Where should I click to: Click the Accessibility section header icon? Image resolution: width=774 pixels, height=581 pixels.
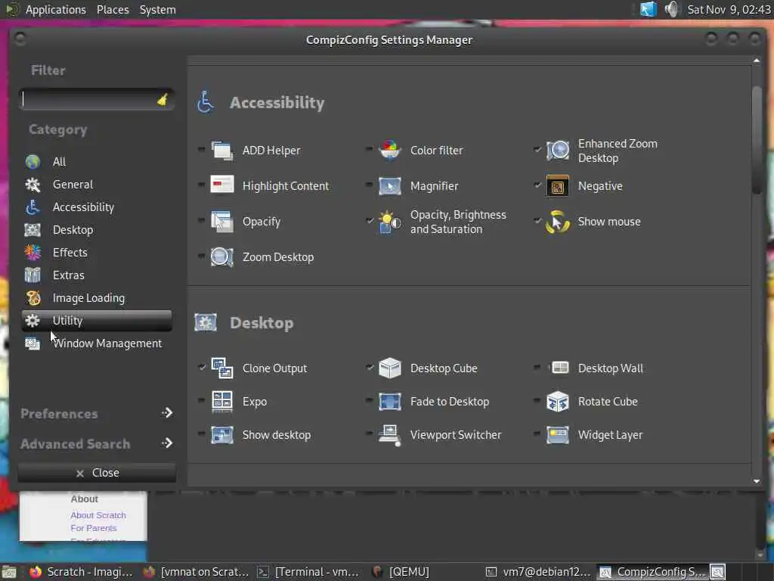(x=206, y=102)
